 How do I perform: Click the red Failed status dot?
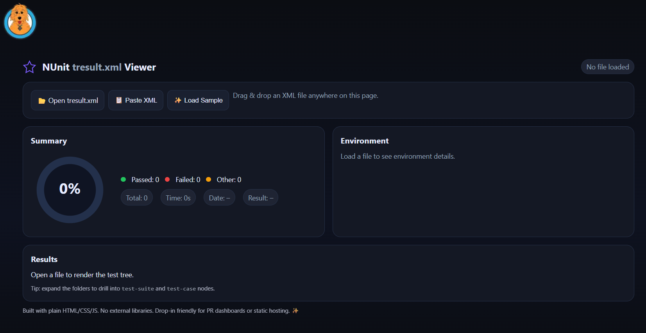pos(168,179)
